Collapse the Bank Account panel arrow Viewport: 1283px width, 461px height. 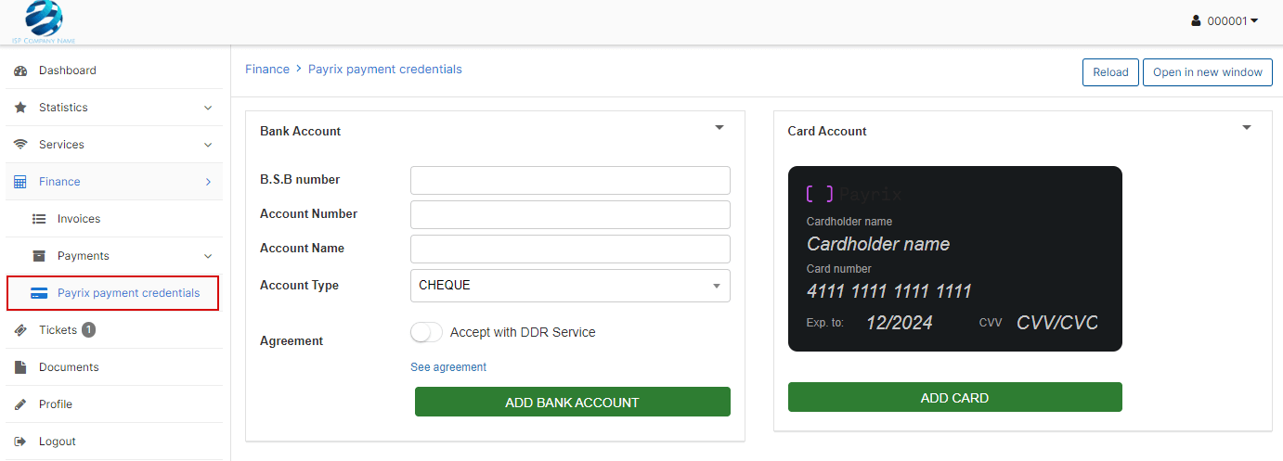click(719, 128)
